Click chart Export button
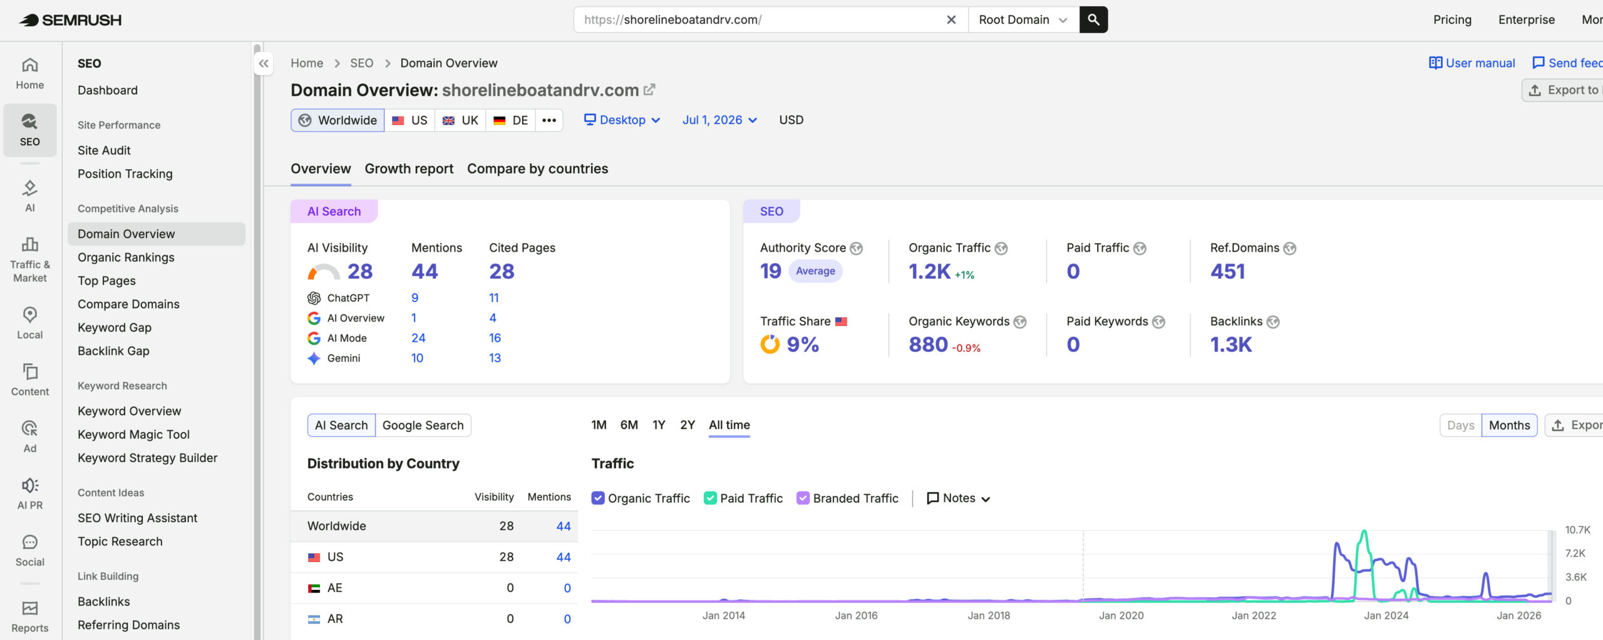Screen dimensions: 1603x640 [1574, 425]
